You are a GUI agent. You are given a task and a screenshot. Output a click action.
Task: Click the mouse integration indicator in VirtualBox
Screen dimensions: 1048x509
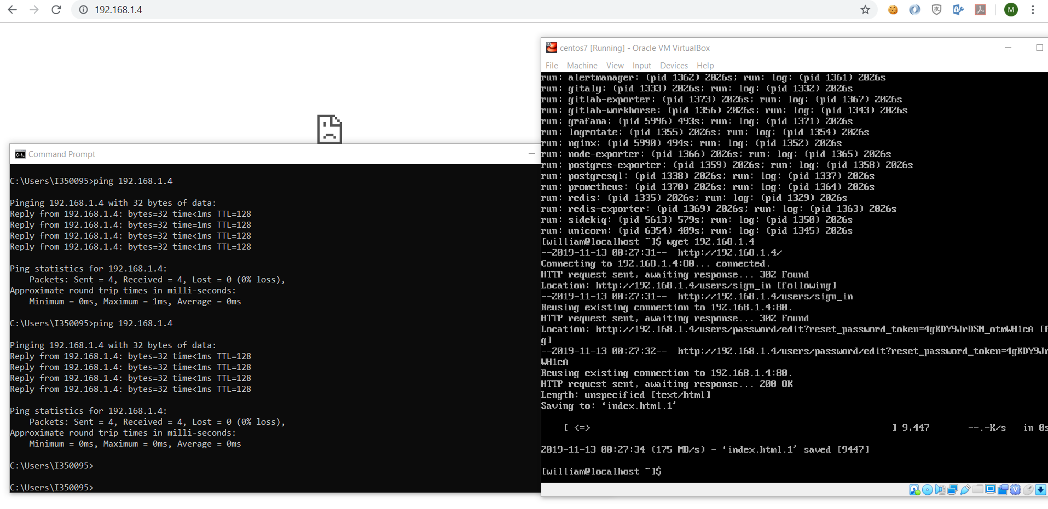(1028, 490)
